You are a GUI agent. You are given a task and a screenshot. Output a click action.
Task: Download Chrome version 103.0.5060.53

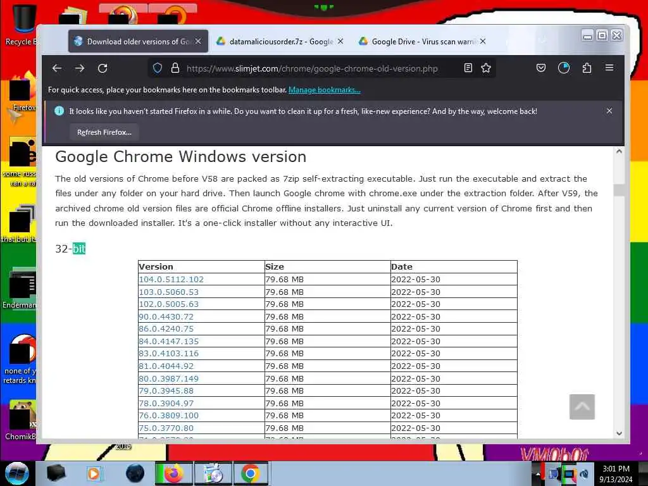(168, 292)
